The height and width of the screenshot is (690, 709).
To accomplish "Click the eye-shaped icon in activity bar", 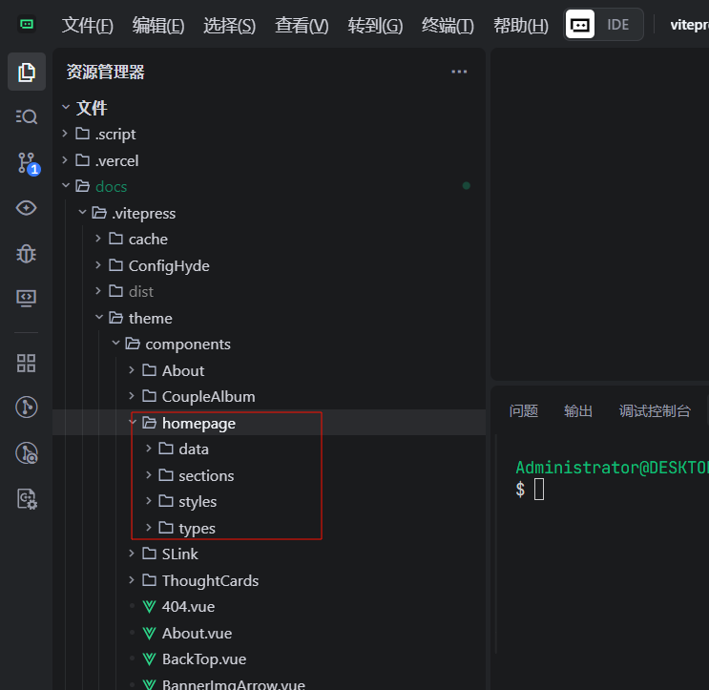I will pos(27,208).
